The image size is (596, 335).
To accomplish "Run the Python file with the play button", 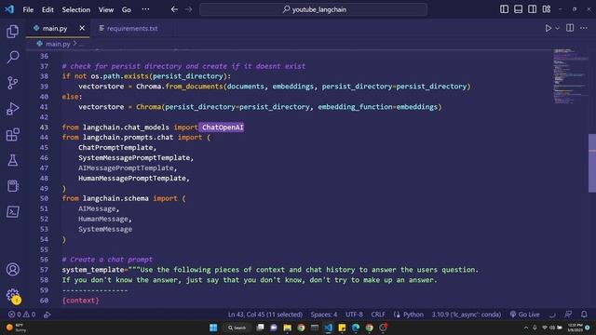I will [x=549, y=28].
